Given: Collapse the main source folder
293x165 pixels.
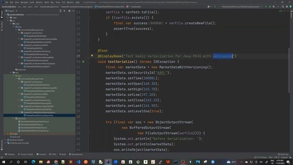Looking at the screenshot, I should click(x=11, y=24).
